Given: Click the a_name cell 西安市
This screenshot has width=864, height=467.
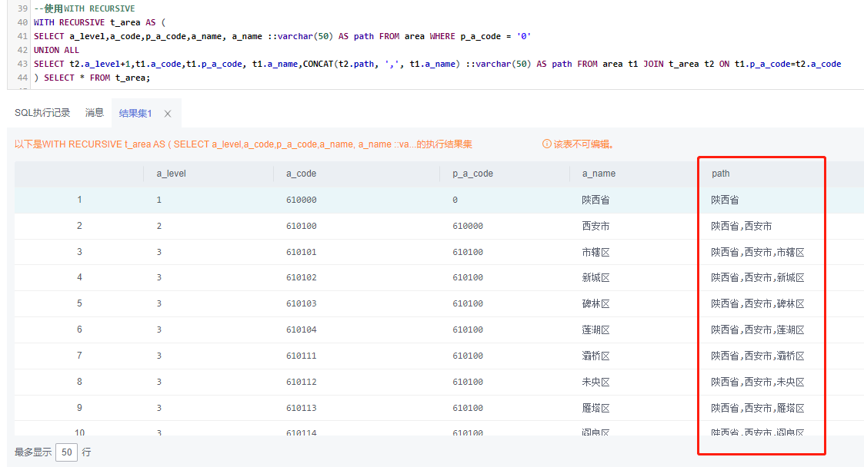Looking at the screenshot, I should tap(595, 226).
